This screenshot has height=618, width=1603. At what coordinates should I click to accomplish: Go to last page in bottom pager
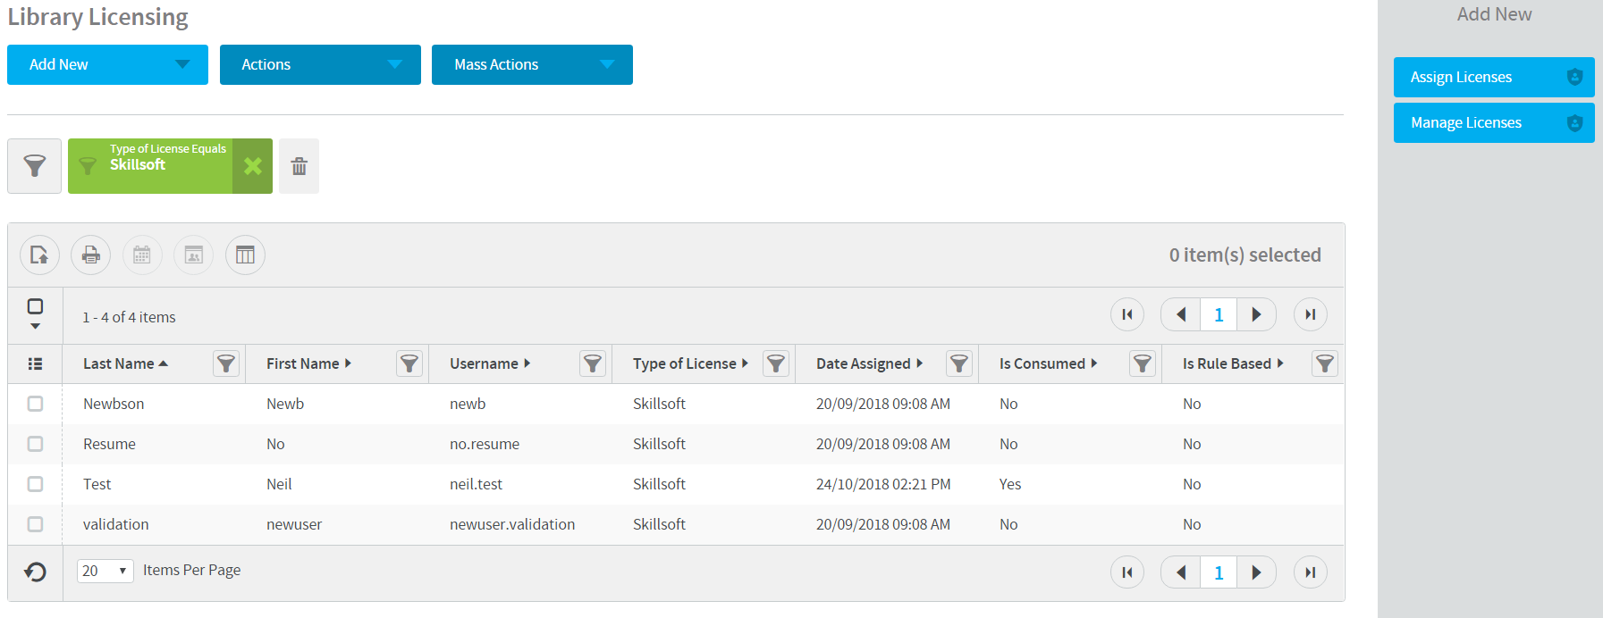point(1311,572)
